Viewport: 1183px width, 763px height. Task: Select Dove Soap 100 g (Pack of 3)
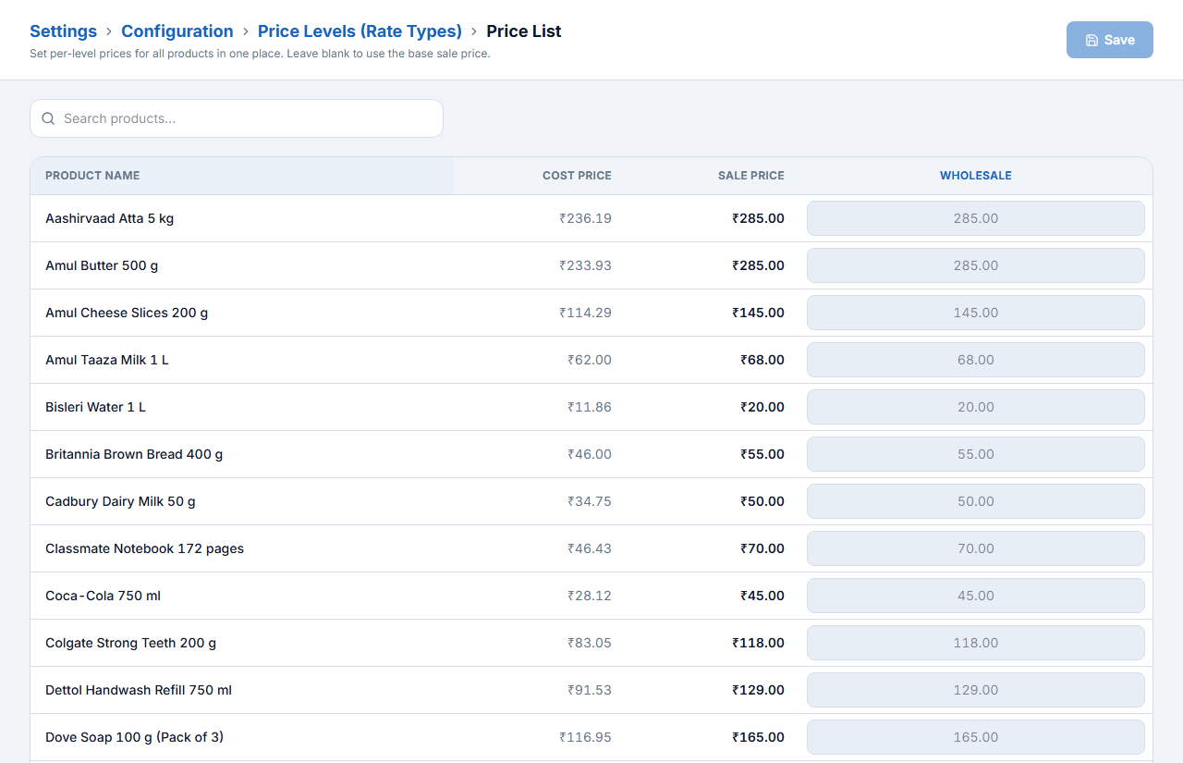(134, 737)
